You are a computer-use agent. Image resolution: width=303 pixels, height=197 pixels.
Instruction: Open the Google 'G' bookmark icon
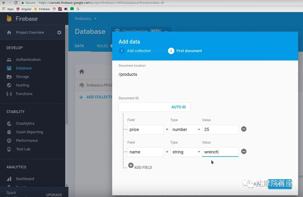pyautogui.click(x=78, y=9)
